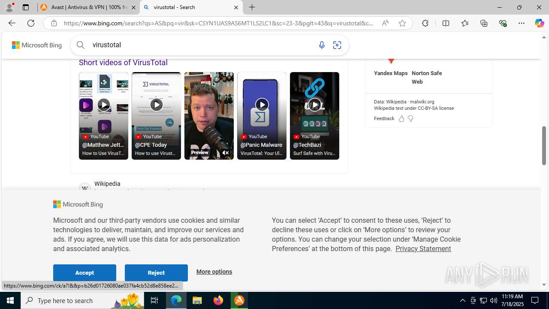Click the Bing search magnifier icon
The width and height of the screenshot is (549, 309).
click(81, 45)
